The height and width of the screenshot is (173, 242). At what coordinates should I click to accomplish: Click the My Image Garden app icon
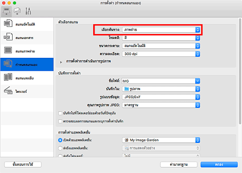point(126,140)
